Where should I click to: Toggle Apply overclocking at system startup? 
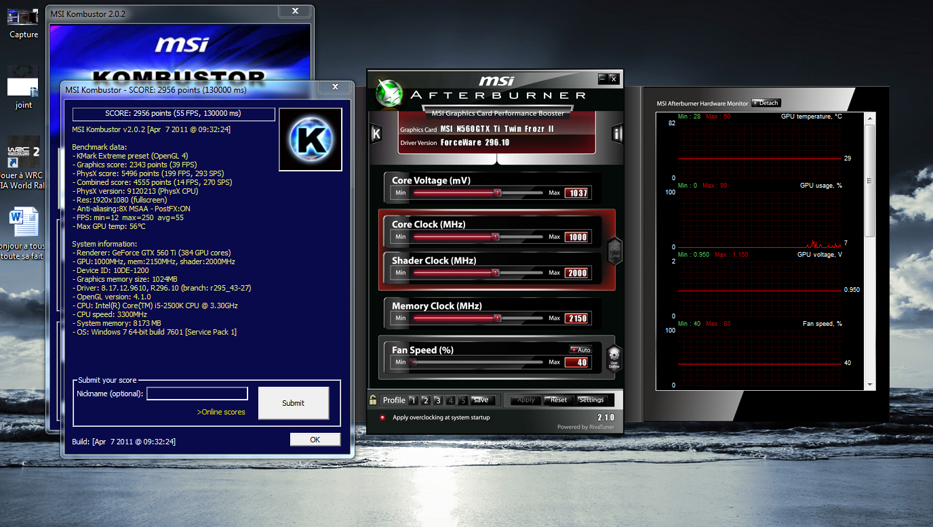[x=382, y=417]
